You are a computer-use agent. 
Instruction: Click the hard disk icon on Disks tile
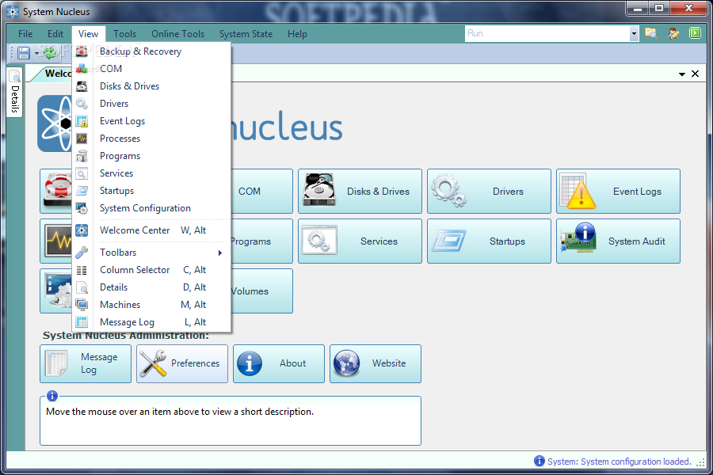point(319,190)
